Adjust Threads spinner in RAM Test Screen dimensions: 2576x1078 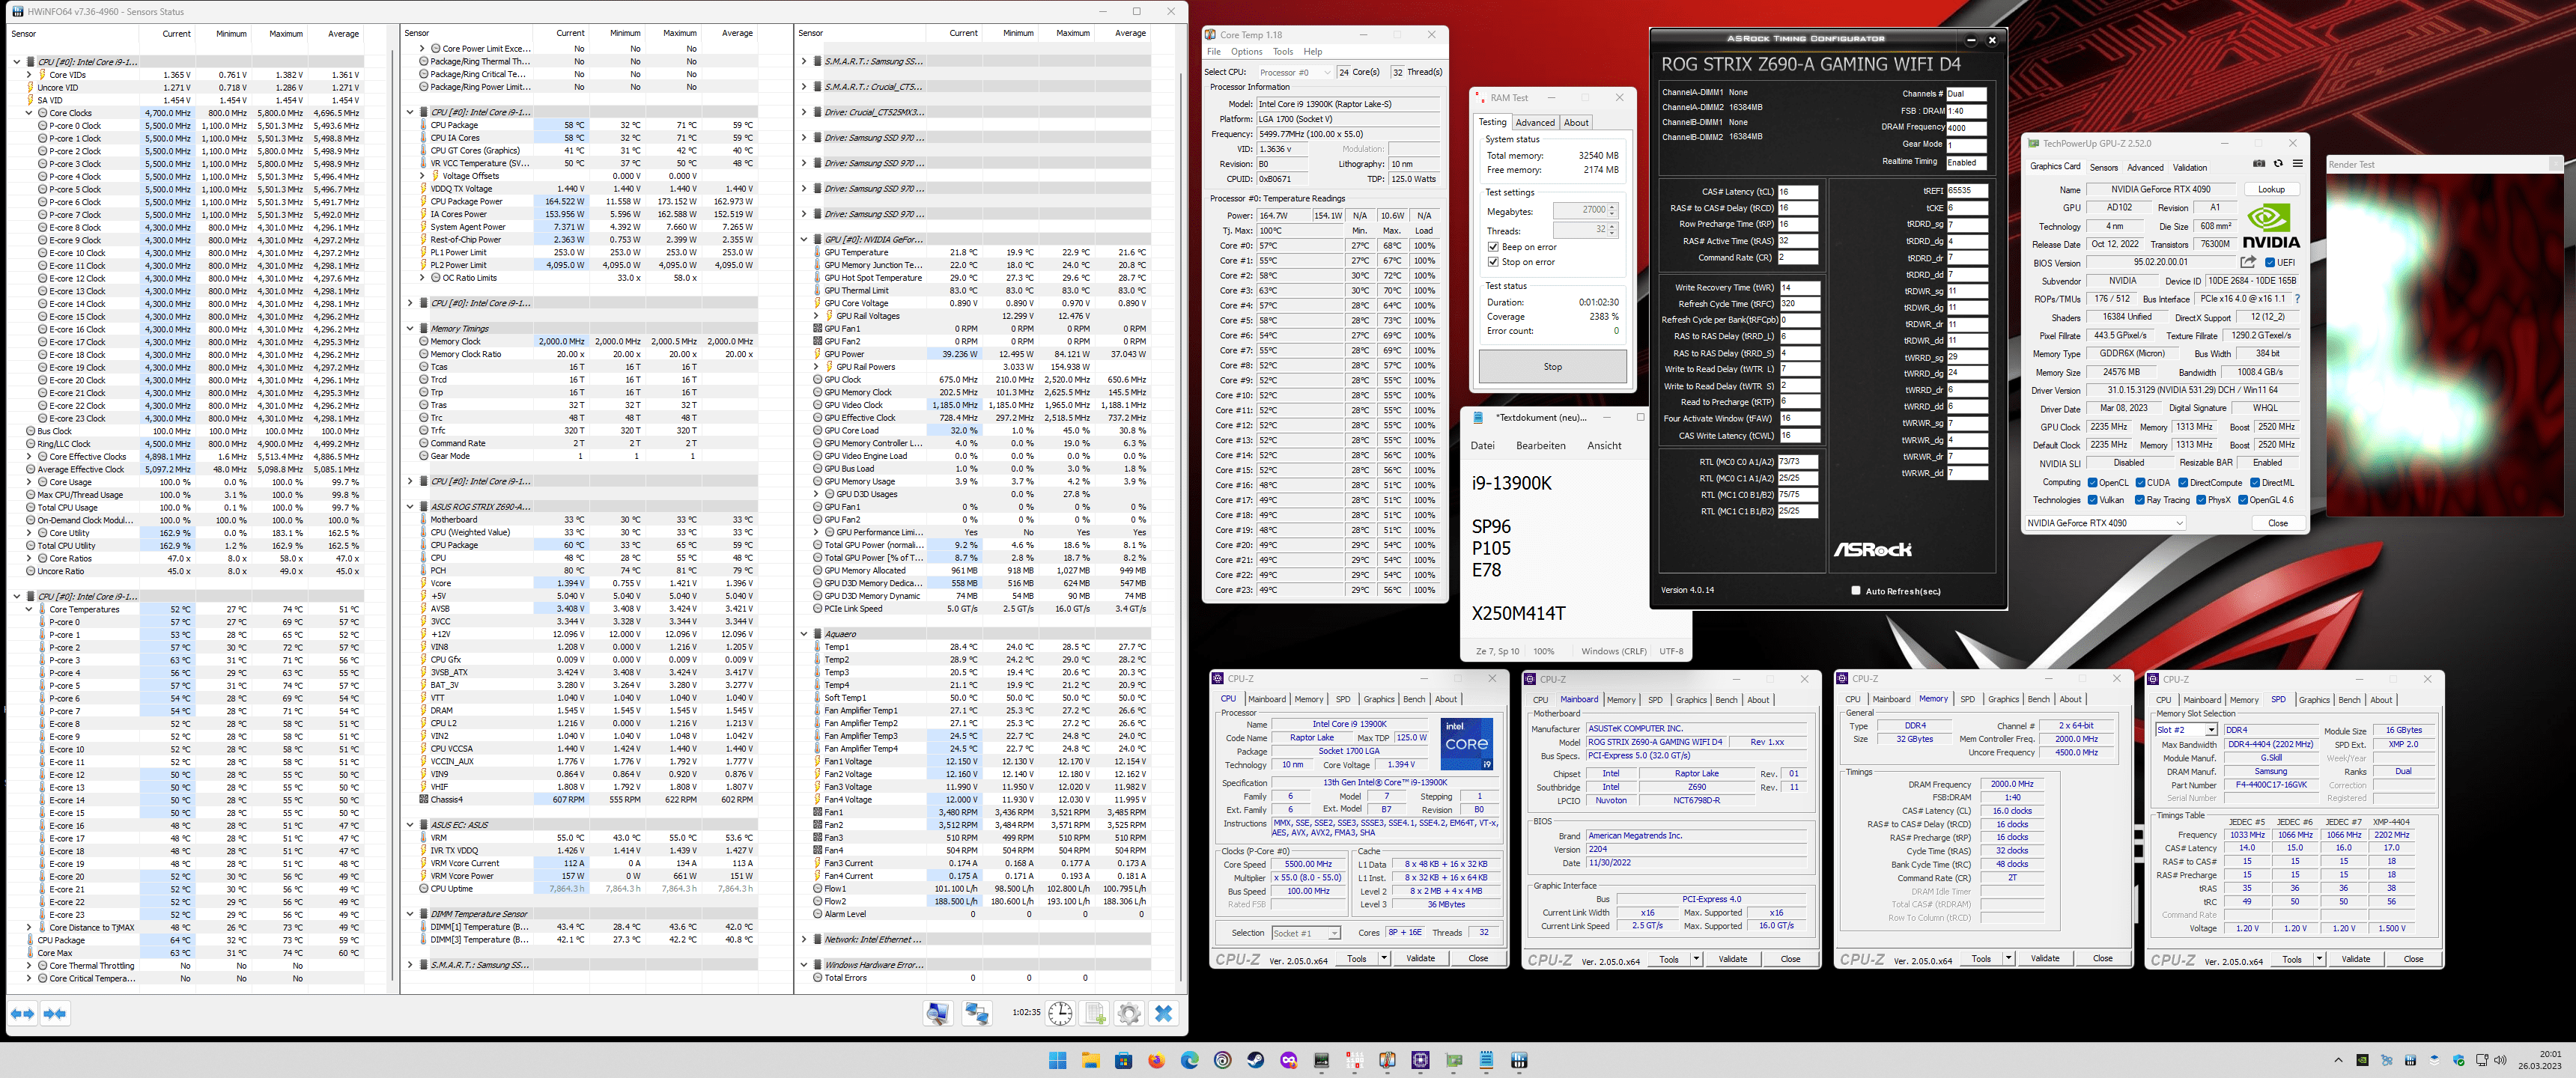(x=1612, y=229)
